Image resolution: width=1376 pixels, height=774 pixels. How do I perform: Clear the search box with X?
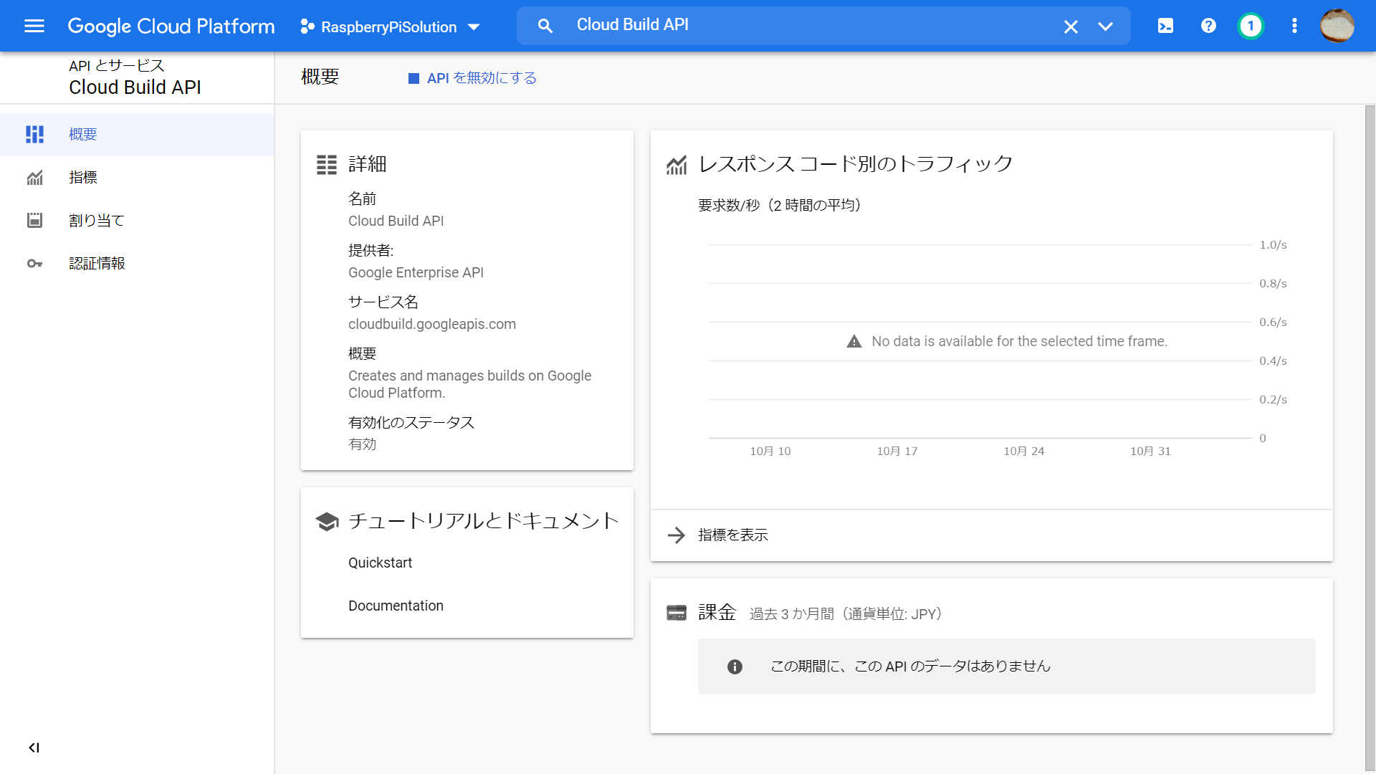coord(1071,27)
